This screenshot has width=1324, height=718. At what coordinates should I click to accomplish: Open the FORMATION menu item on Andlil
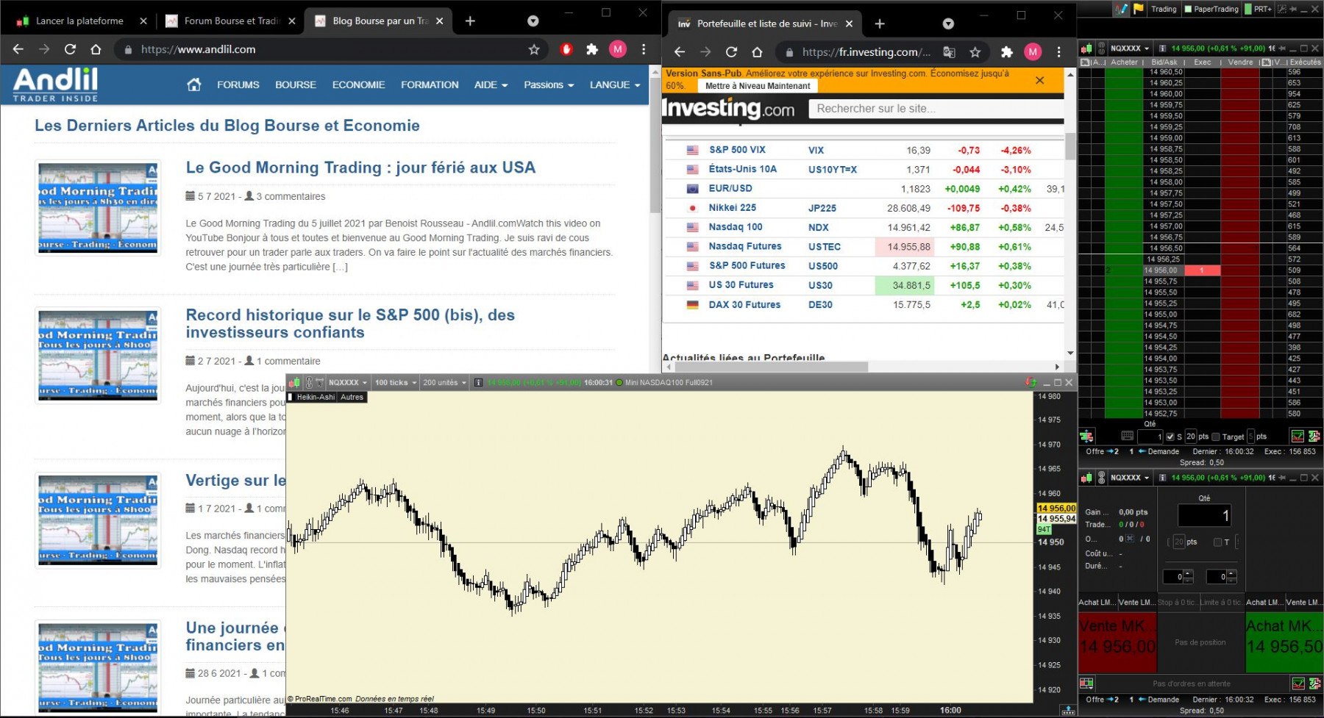point(430,85)
